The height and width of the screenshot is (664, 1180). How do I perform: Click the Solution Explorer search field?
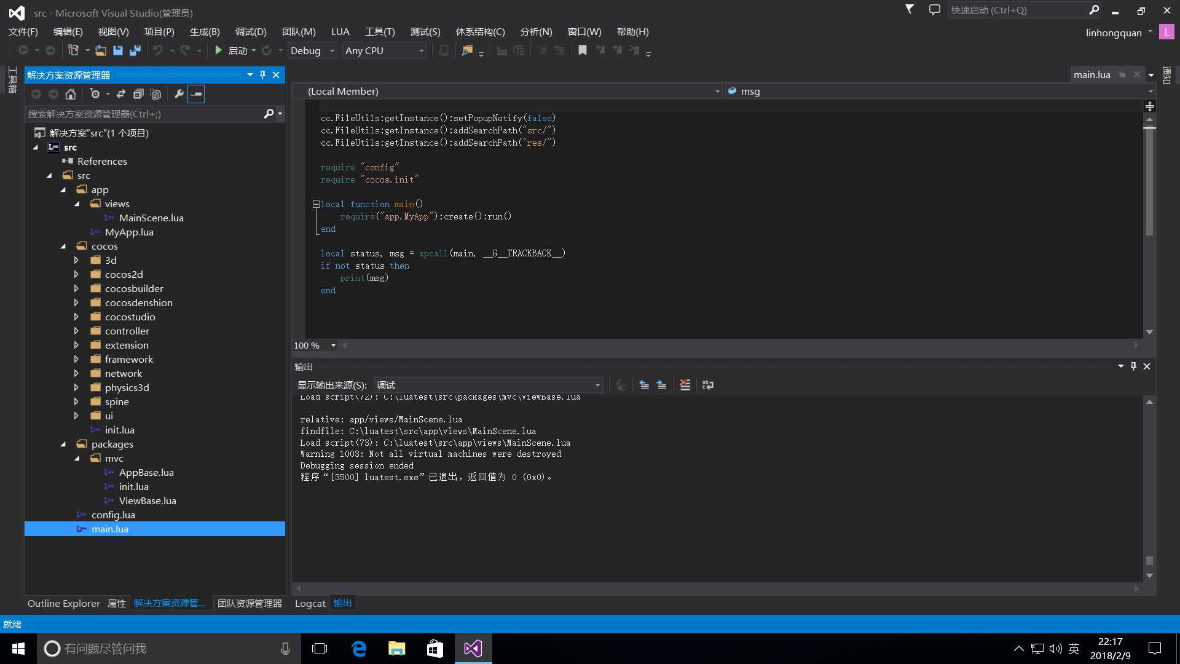144,114
